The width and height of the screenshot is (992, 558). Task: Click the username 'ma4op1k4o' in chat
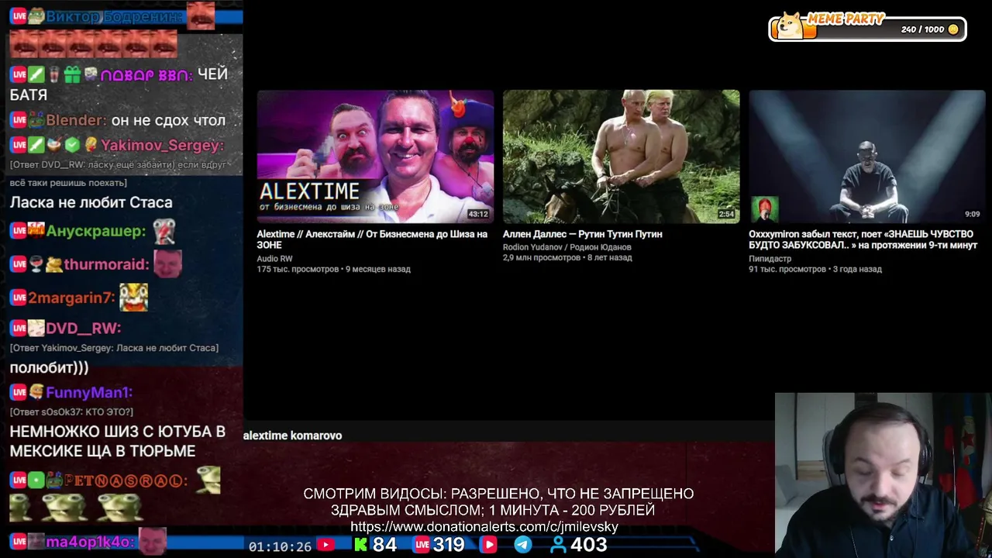click(88, 542)
